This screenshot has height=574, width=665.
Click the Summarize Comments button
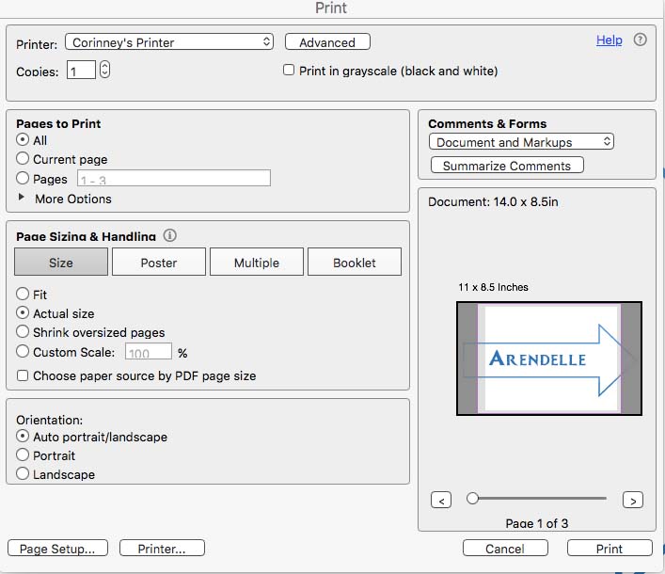click(x=507, y=166)
